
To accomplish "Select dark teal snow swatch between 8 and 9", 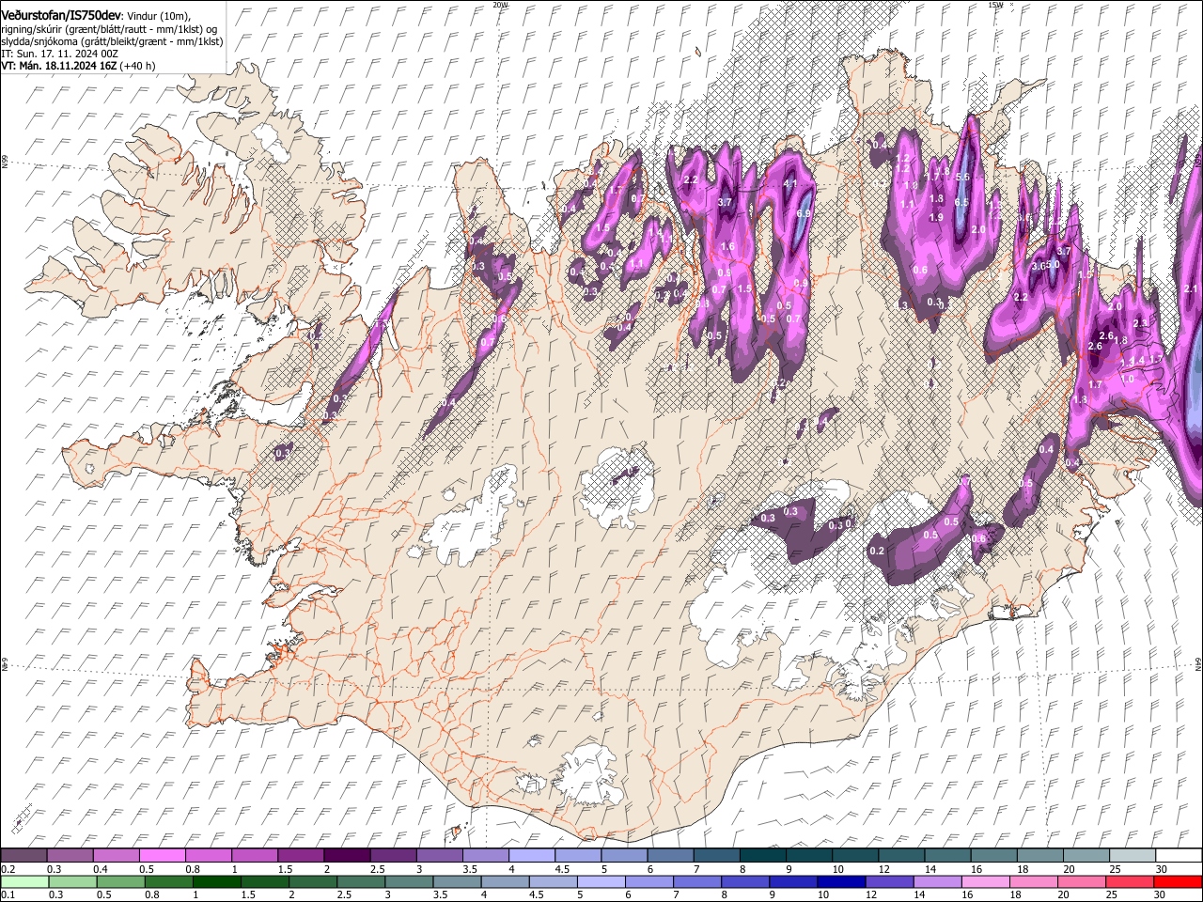I will tap(761, 855).
